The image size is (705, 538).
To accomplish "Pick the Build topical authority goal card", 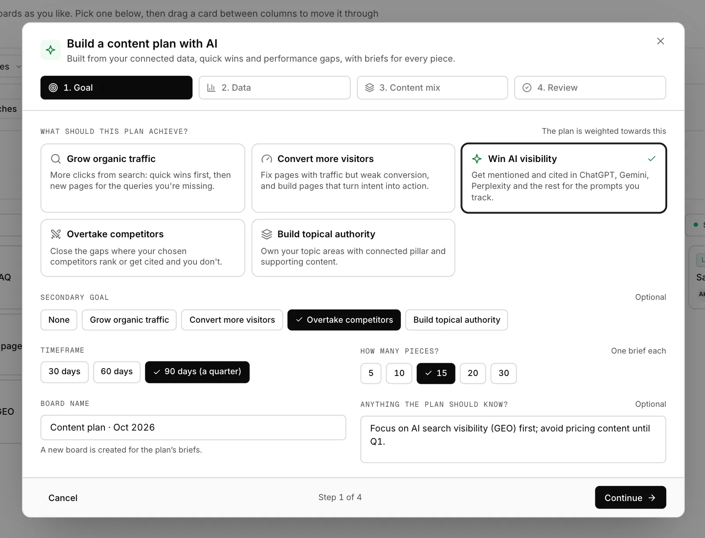I will click(x=353, y=248).
